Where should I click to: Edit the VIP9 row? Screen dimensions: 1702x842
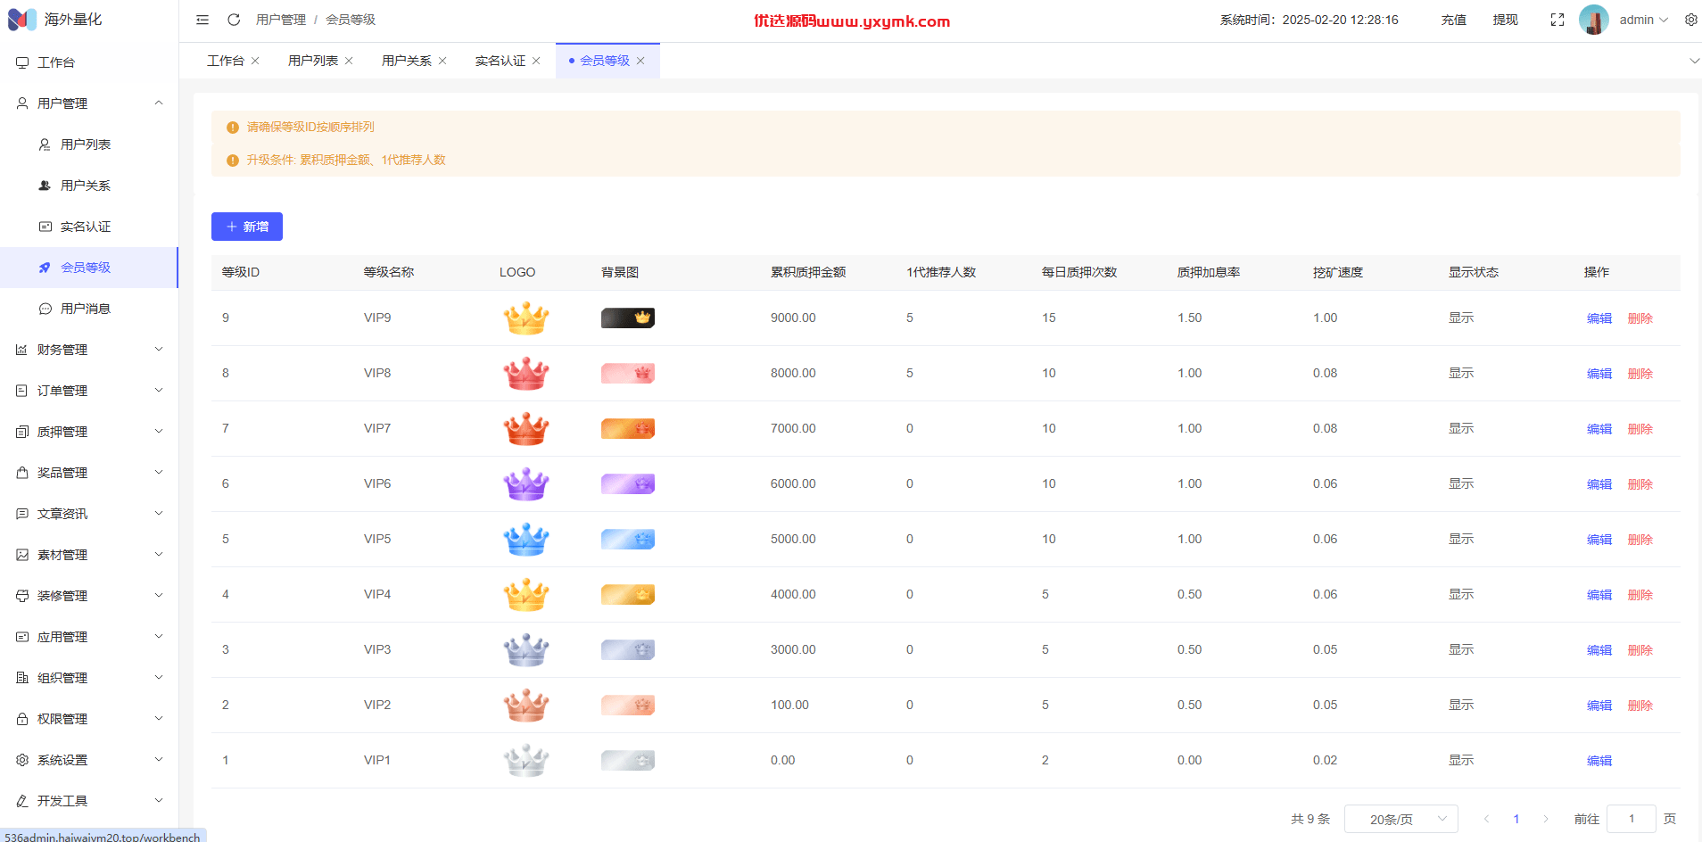pos(1599,318)
